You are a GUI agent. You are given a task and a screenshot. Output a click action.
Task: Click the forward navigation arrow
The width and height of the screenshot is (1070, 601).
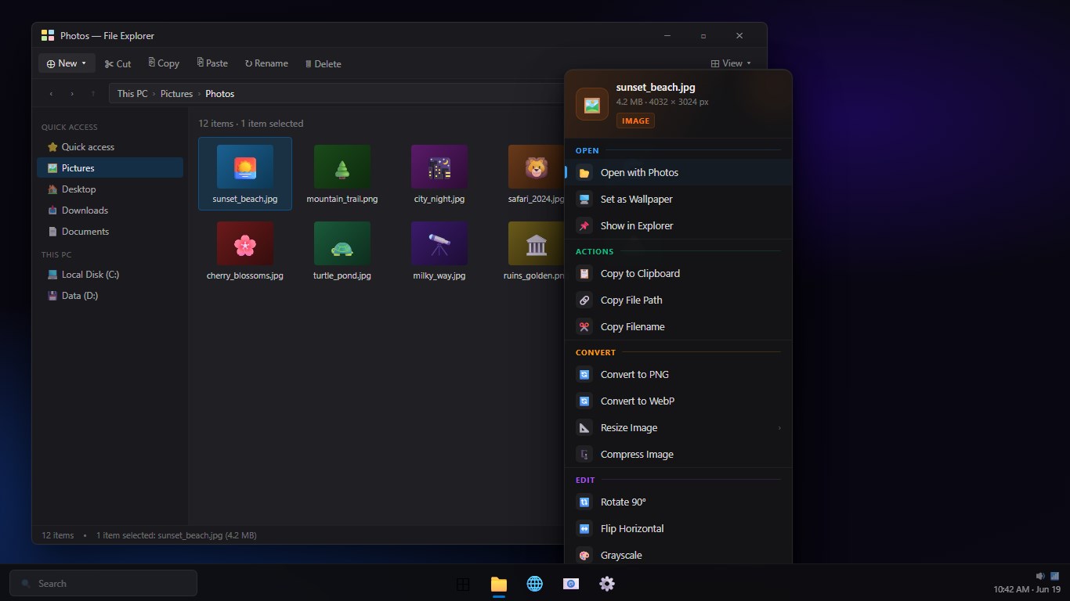pos(72,94)
